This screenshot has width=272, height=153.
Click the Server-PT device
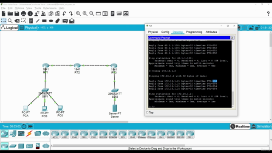tap(115, 108)
